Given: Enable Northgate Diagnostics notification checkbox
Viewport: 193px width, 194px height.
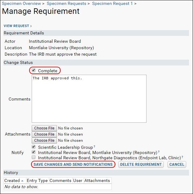Looking at the screenshot, I should tap(34, 157).
